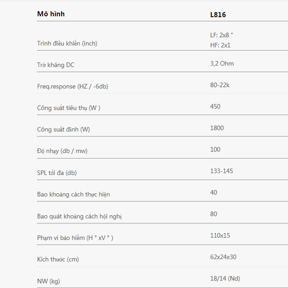Select the Bao khoảng cách thực hiện label
Viewport: 288px width, 288px height.
click(73, 194)
